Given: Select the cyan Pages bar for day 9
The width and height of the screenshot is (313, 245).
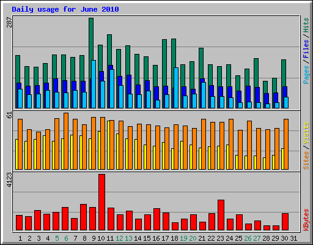Looking at the screenshot, I should tap(94, 84).
